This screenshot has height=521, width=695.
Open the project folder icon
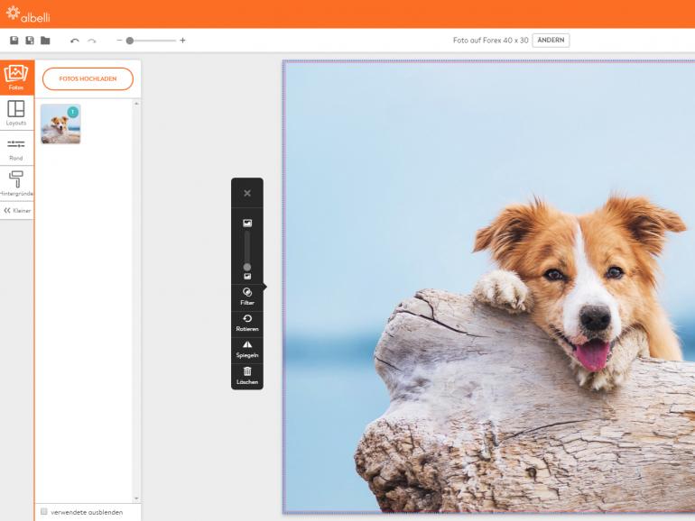coord(45,41)
